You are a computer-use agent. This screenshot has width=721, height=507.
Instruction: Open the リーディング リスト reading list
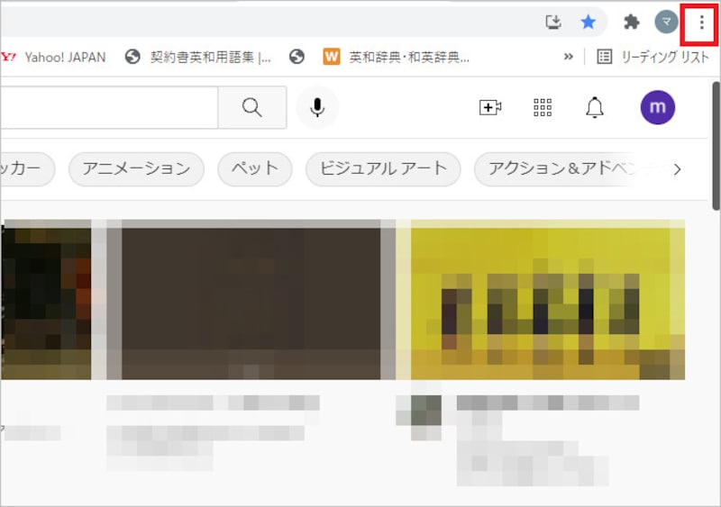654,57
